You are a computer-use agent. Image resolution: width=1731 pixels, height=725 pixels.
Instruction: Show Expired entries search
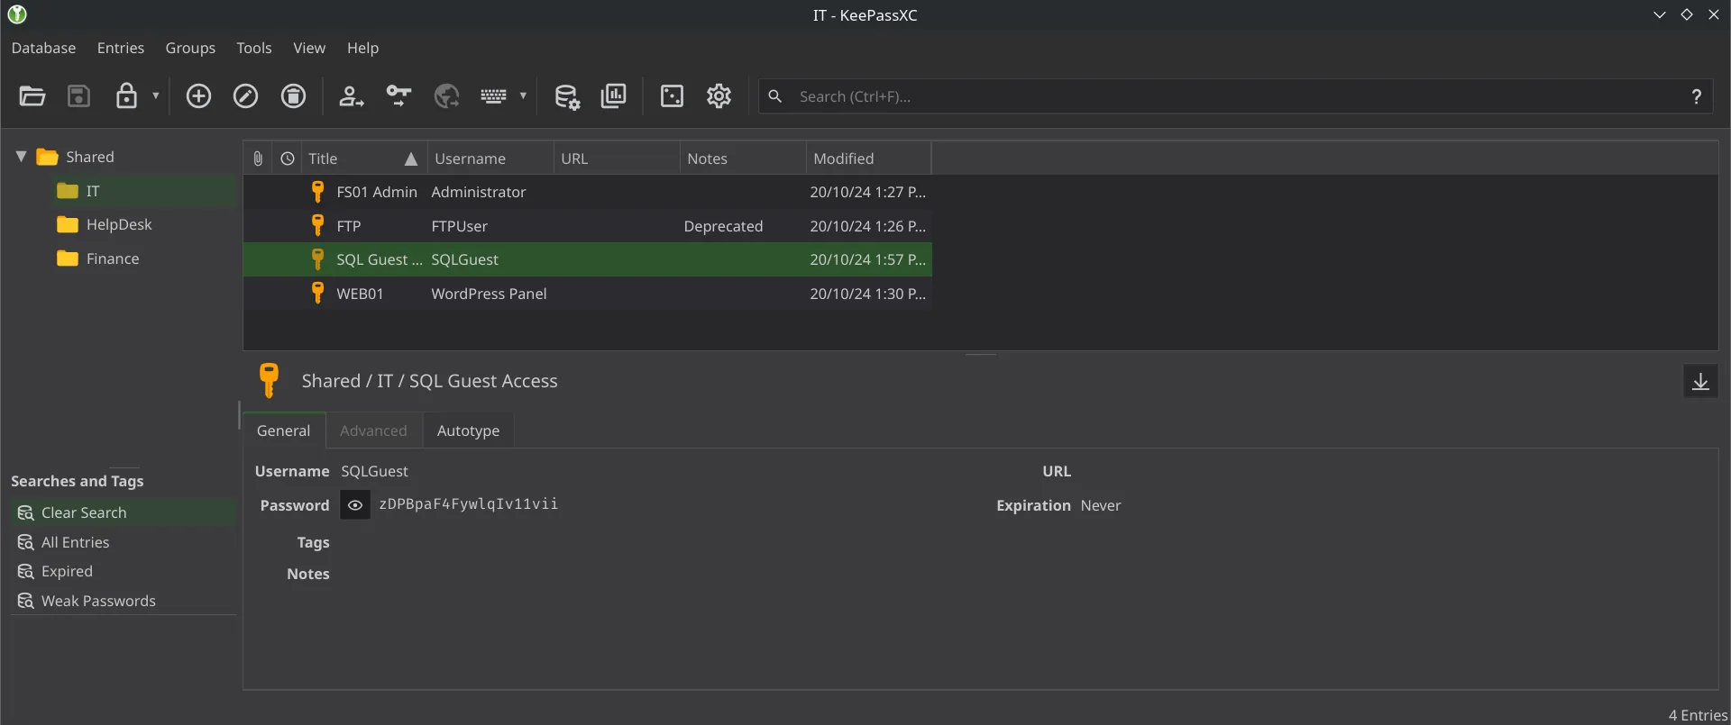point(123,571)
